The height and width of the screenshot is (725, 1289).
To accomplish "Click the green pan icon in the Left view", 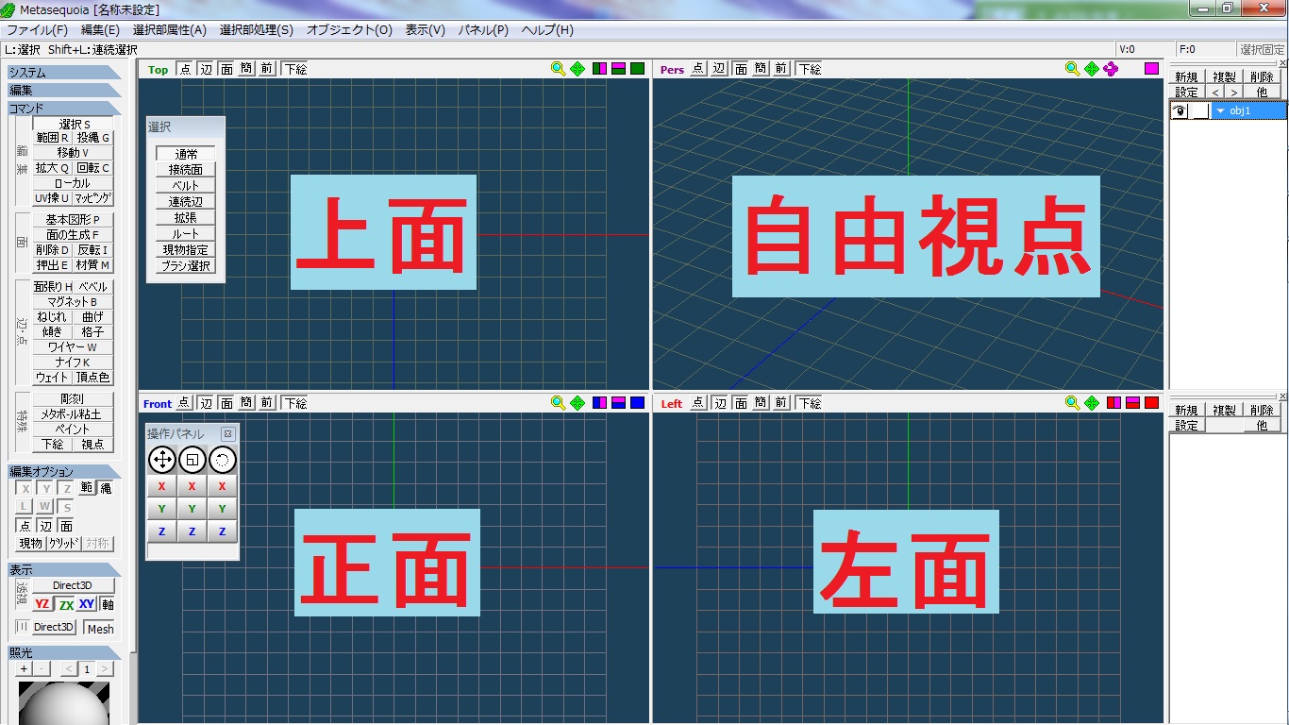I will (x=1091, y=403).
